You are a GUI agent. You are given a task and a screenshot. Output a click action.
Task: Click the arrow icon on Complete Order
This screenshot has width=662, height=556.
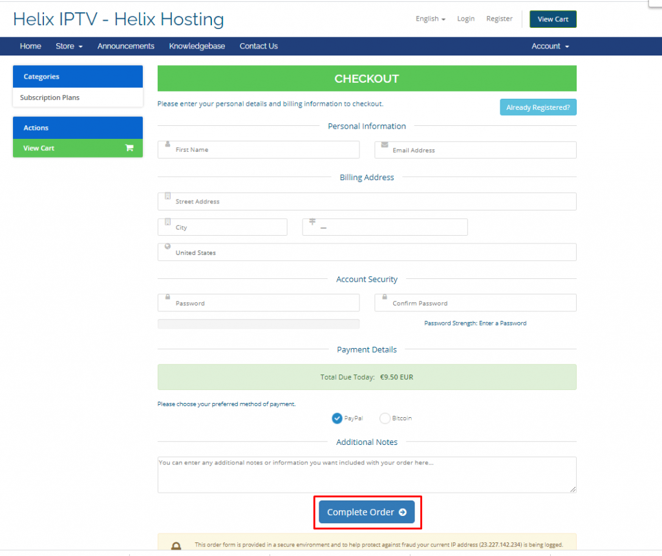coord(403,512)
